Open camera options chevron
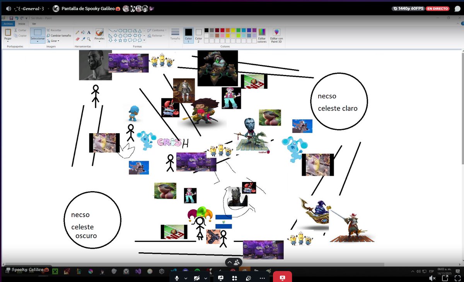This screenshot has height=282, width=464. 206,278
